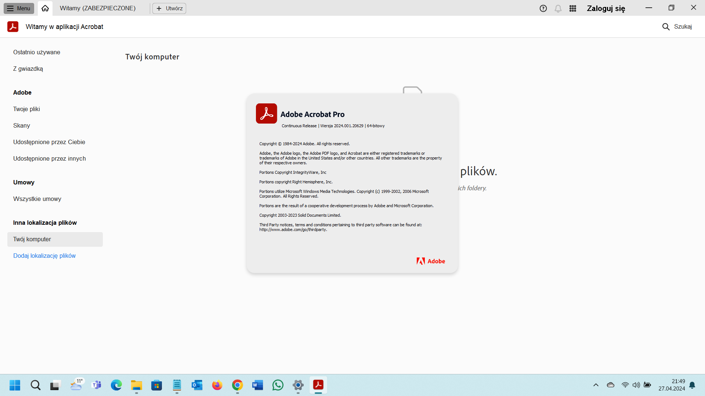
Task: Open the notifications bell icon in Acrobat
Action: pyautogui.click(x=558, y=8)
